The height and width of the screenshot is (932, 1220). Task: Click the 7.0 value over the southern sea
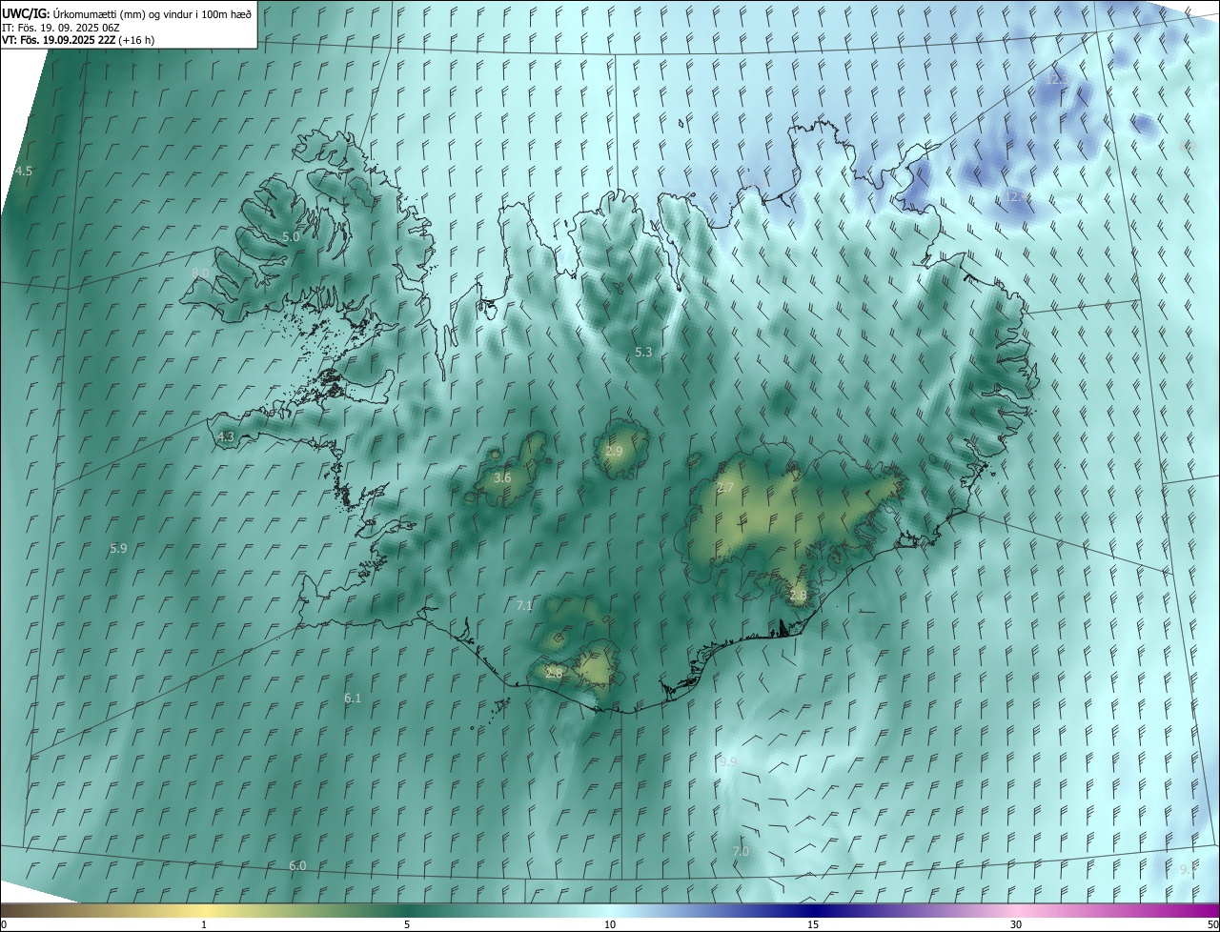click(x=741, y=851)
